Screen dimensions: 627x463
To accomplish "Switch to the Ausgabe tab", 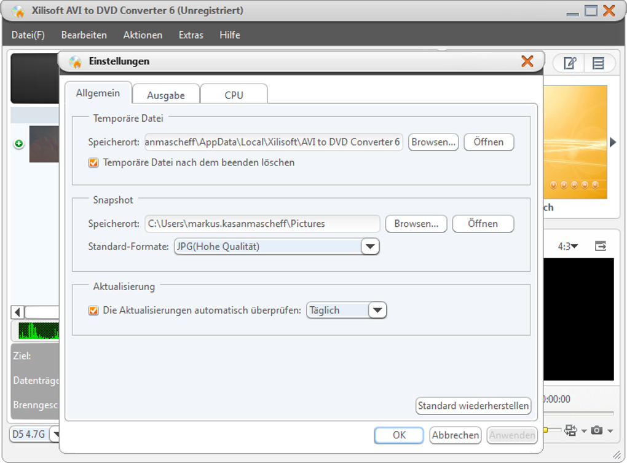I will (165, 94).
